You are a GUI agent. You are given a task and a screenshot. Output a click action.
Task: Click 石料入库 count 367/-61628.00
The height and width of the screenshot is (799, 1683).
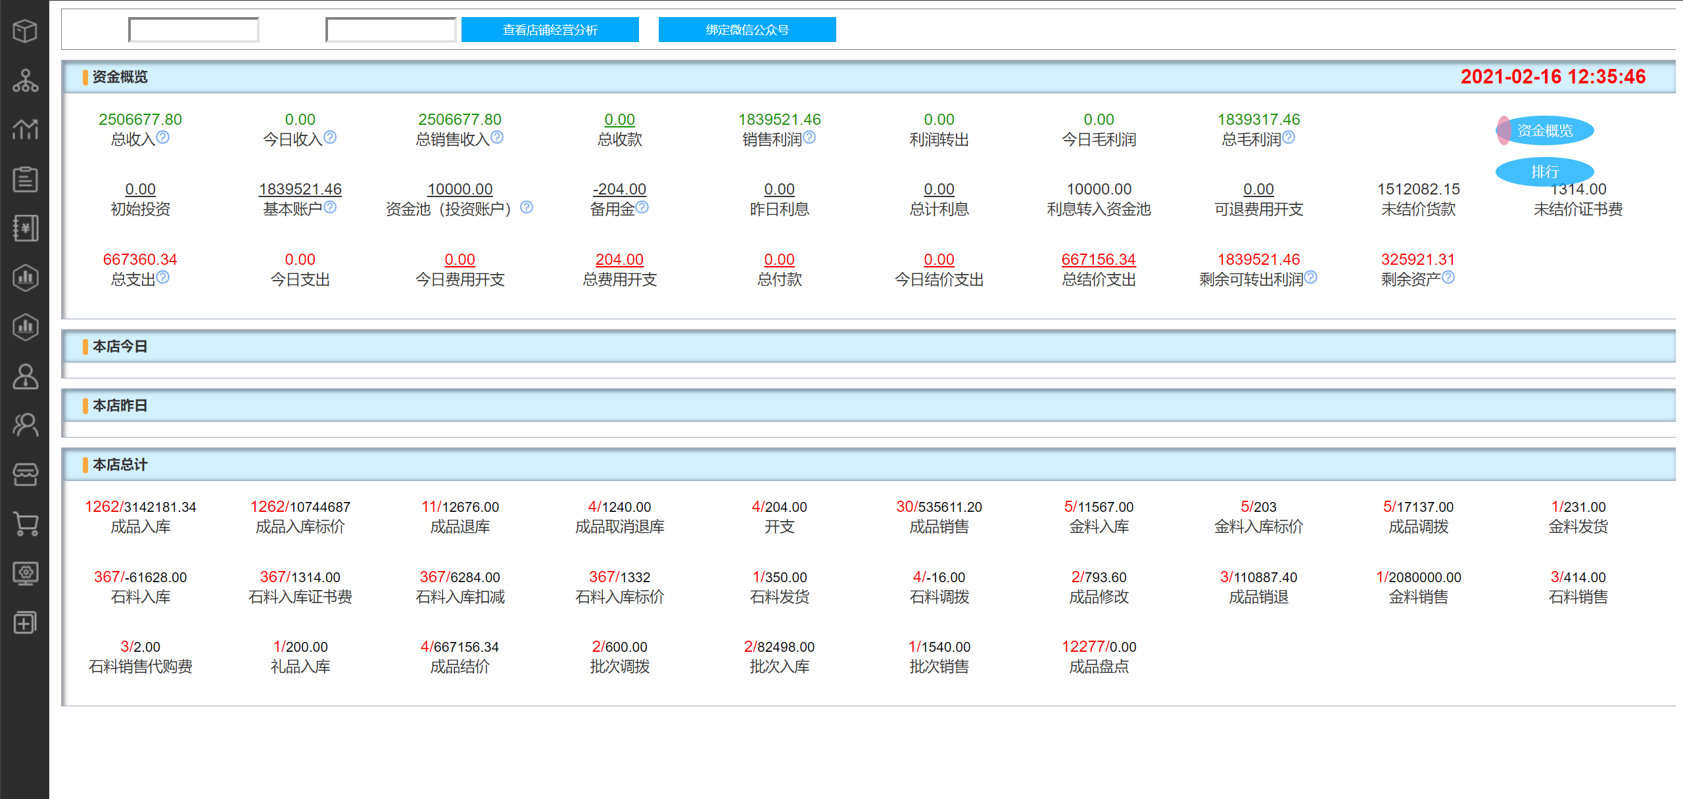[140, 577]
